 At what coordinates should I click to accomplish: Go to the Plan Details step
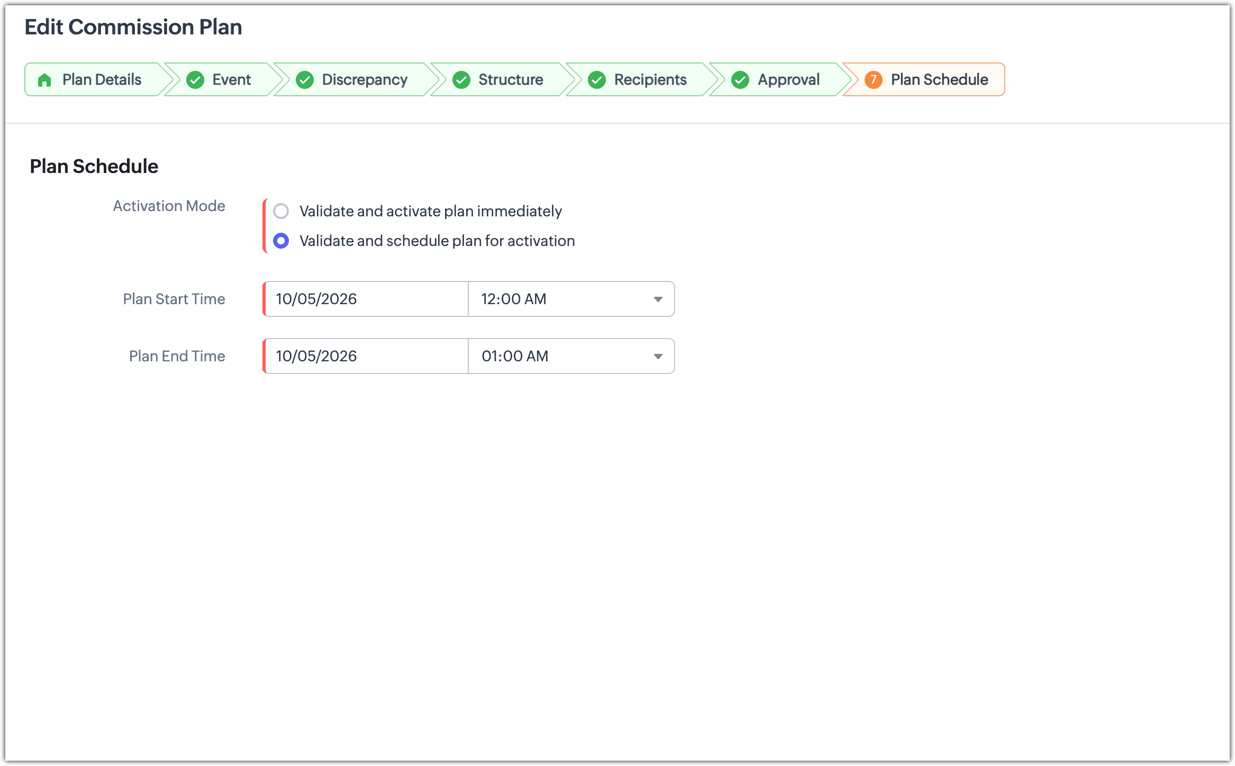98,80
